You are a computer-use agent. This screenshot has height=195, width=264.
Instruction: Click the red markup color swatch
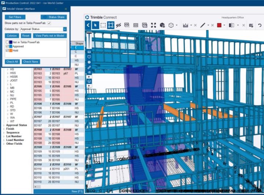(219, 25)
